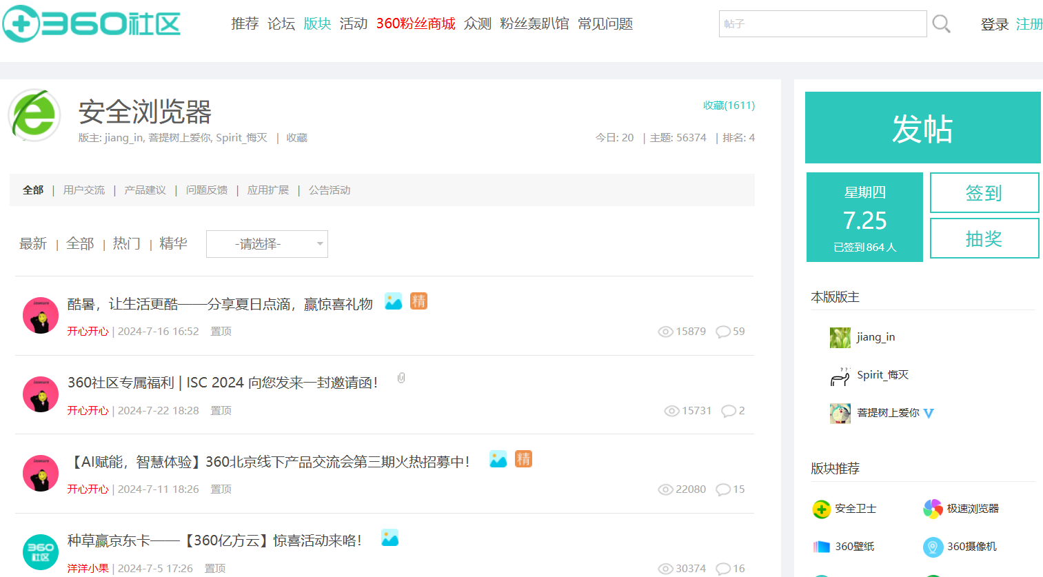1043x577 pixels.
Task: Open post 360社区专属福利 ISC 2024
Action: point(223,383)
